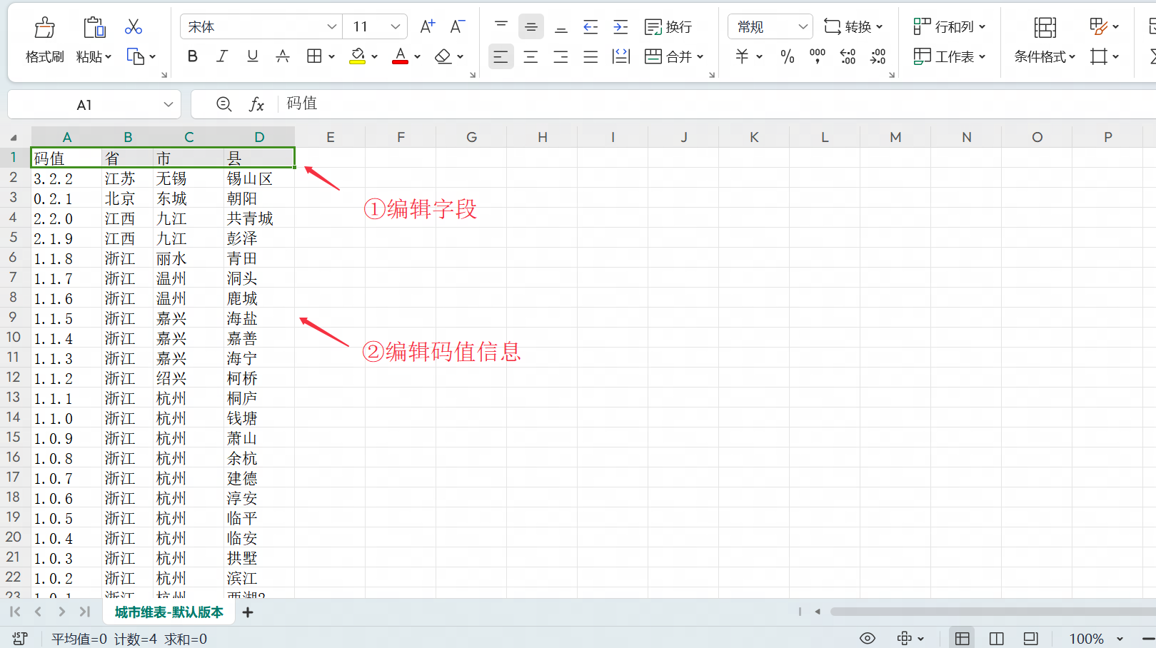The width and height of the screenshot is (1156, 648).
Task: Expand the number format dropdown (常规)
Action: click(803, 27)
